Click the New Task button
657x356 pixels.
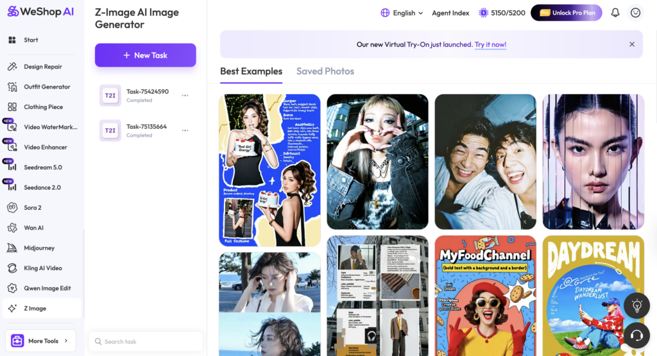[x=146, y=55]
